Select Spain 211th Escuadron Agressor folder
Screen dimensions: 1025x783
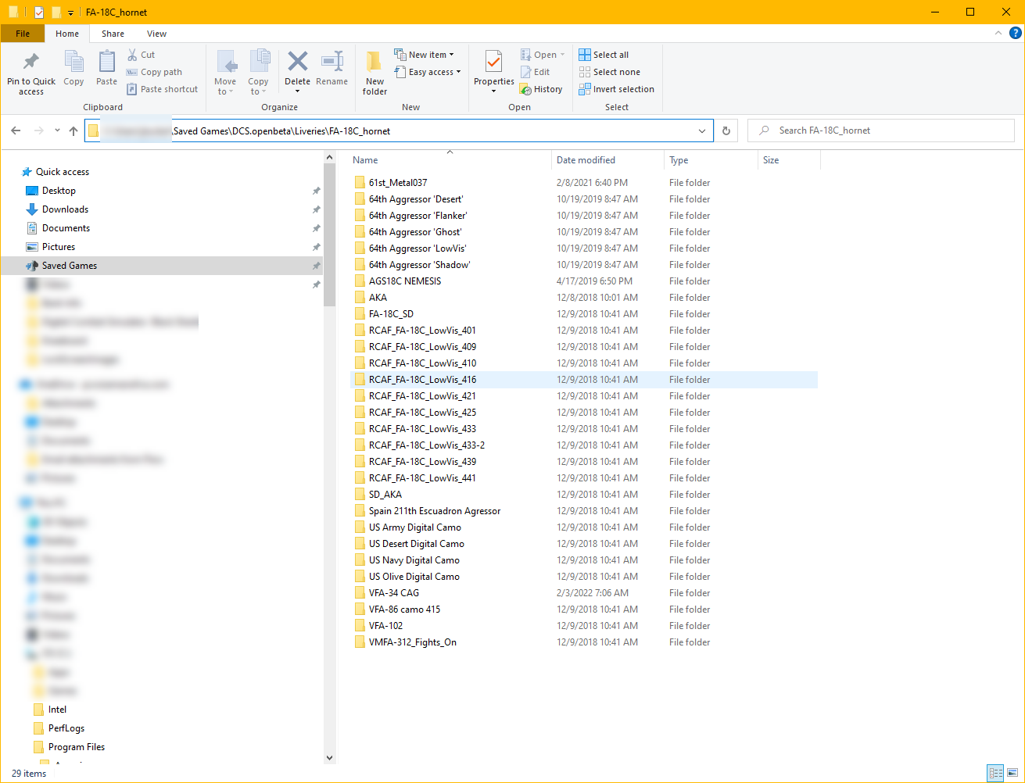pos(435,511)
